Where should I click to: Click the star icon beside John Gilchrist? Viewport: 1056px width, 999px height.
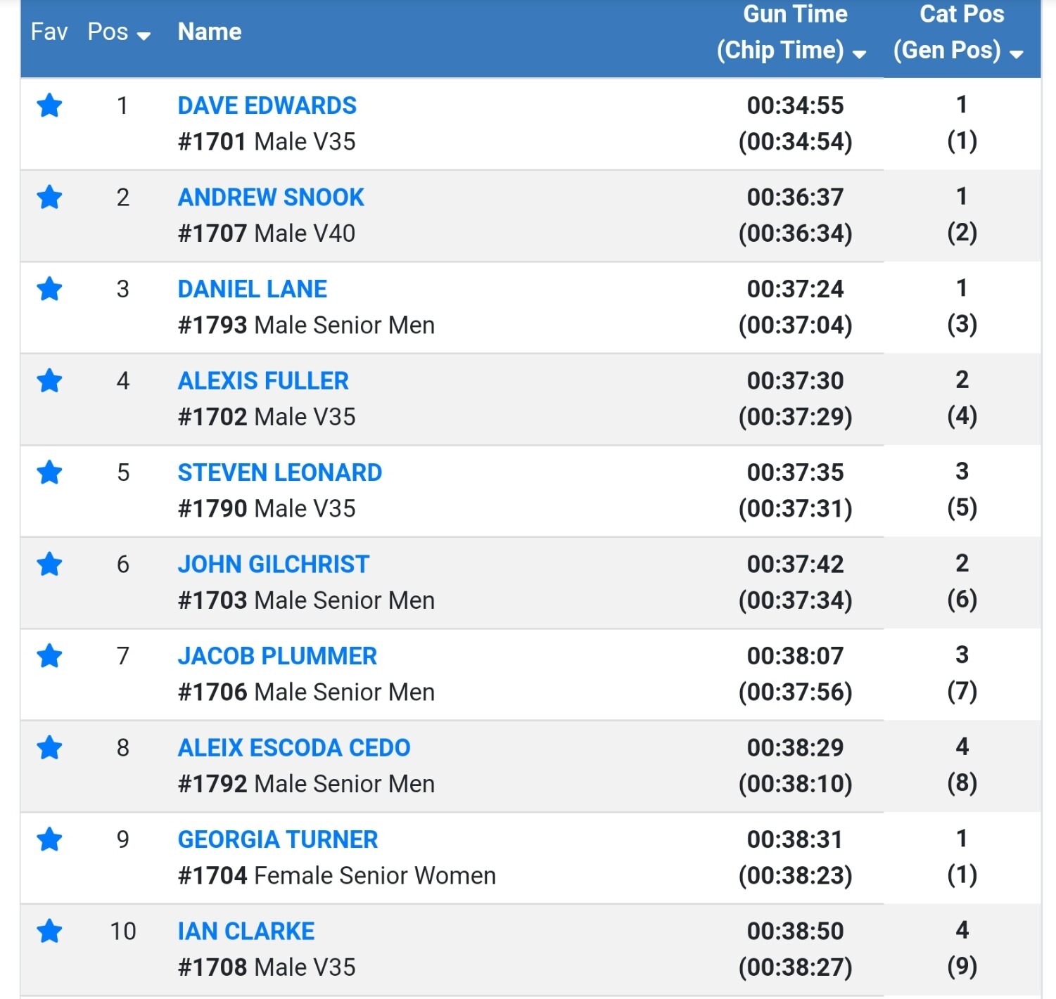[x=49, y=565]
